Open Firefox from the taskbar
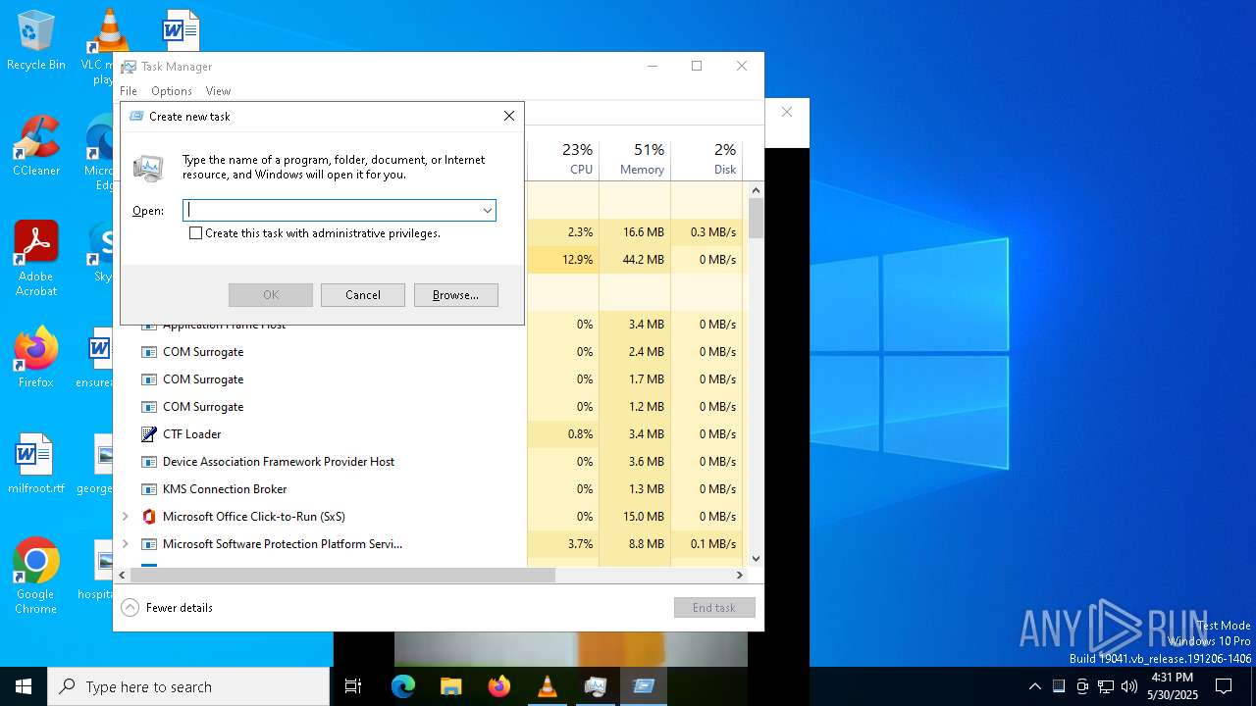Viewport: 1256px width, 706px height. [x=499, y=686]
